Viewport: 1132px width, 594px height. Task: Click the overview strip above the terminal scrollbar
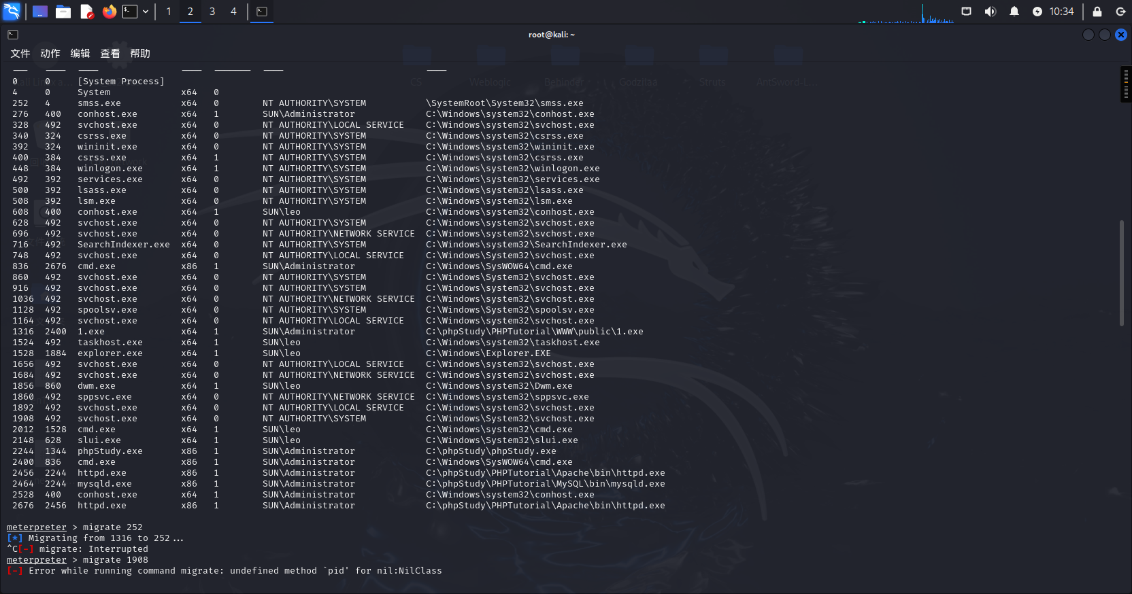(x=1126, y=84)
